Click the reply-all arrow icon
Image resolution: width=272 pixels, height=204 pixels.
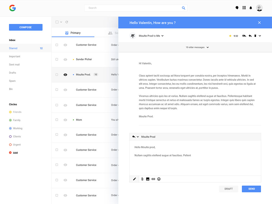244,36
